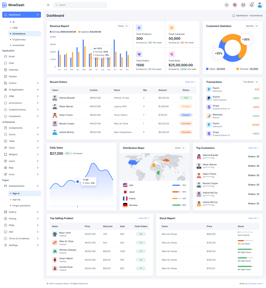The height and width of the screenshot is (288, 266).
Task: Open the Forgot password page item
Action: pos(25,206)
